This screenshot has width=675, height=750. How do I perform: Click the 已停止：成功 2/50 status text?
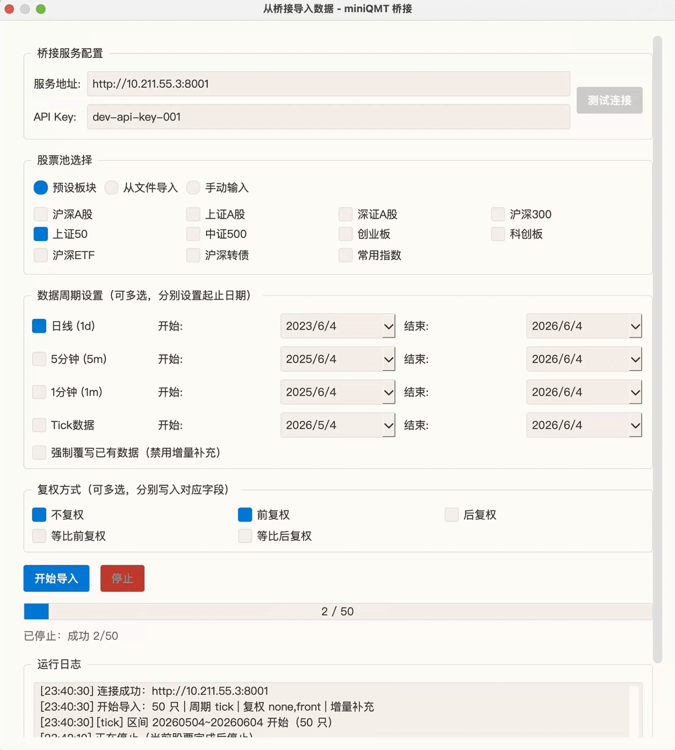point(71,636)
